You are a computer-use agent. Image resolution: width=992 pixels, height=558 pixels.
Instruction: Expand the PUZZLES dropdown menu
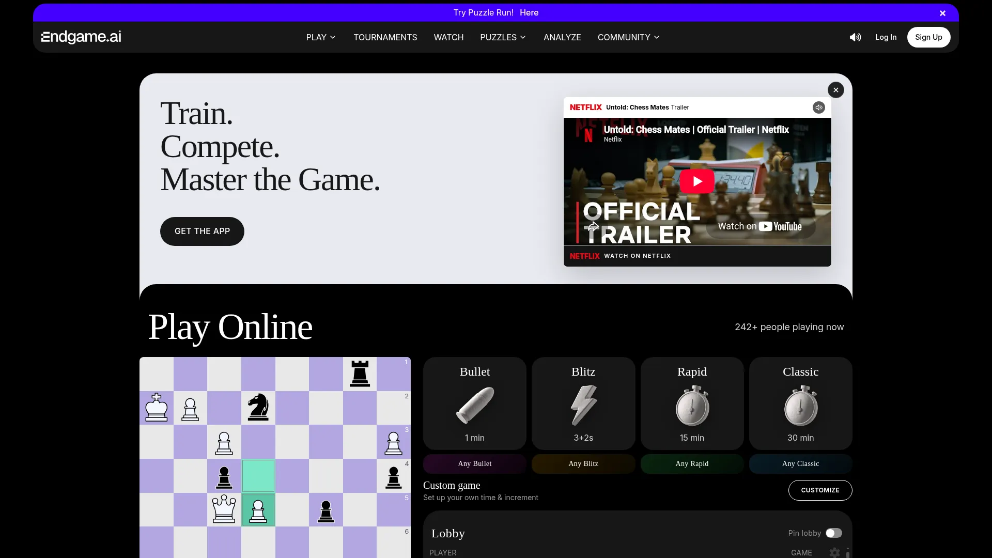coord(503,37)
